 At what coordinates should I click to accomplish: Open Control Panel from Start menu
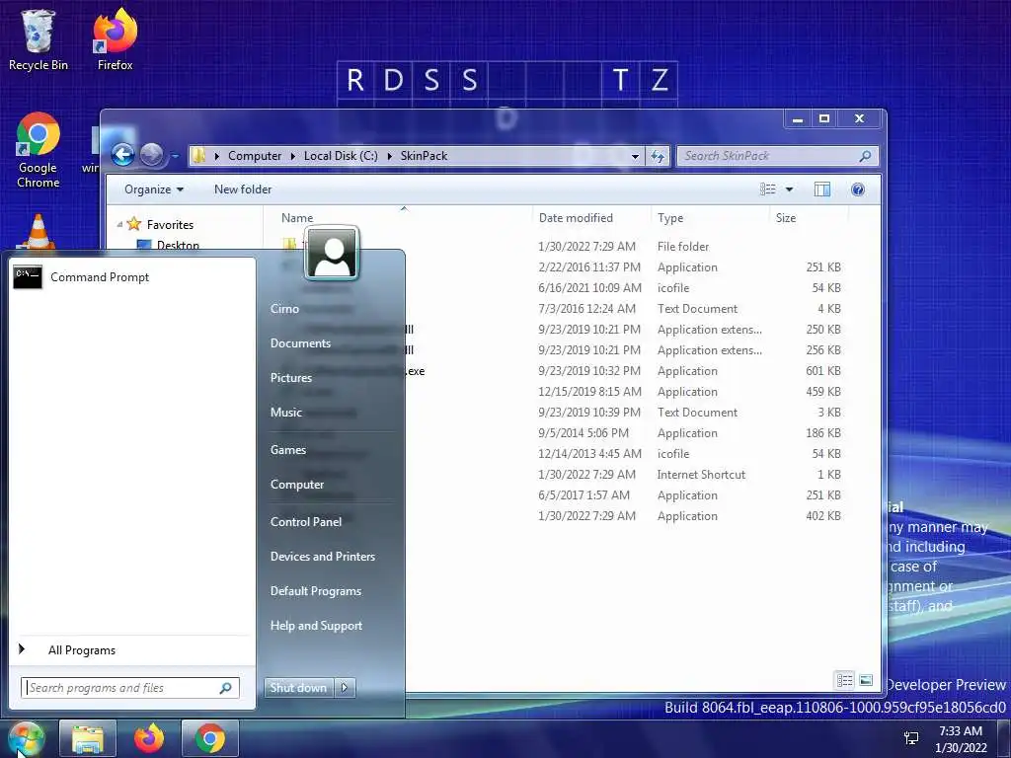[x=306, y=522]
